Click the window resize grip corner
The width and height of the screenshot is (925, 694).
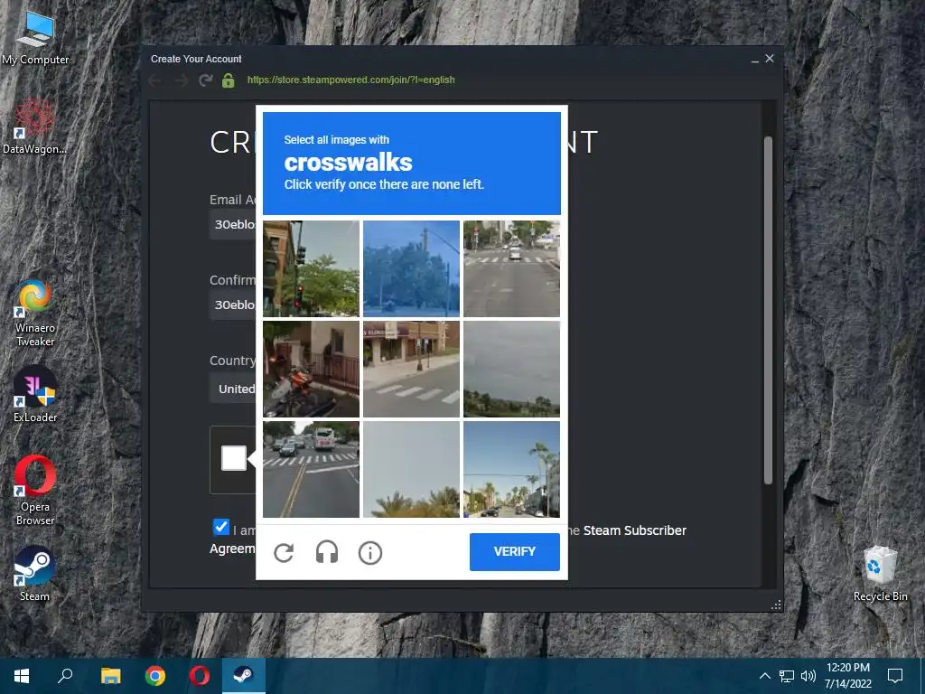776,605
